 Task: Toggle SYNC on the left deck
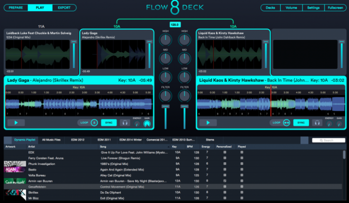[x=109, y=123]
